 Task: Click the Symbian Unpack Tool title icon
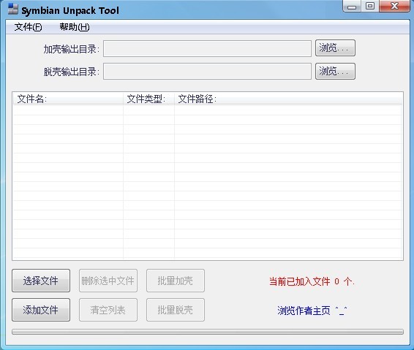click(13, 9)
